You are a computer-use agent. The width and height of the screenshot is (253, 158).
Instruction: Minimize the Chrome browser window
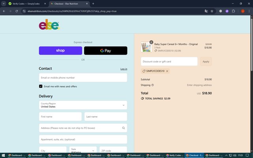click(x=233, y=4)
